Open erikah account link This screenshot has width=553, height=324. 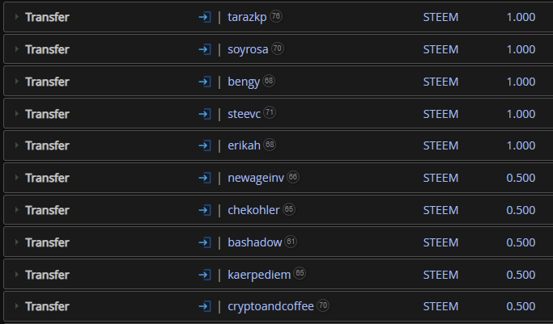244,145
